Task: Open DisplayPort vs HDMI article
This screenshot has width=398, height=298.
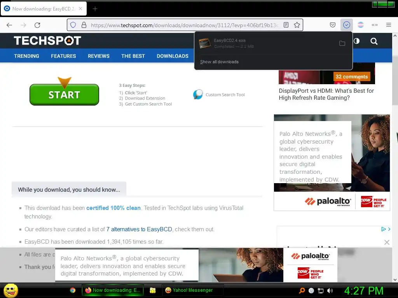Action: [x=326, y=94]
